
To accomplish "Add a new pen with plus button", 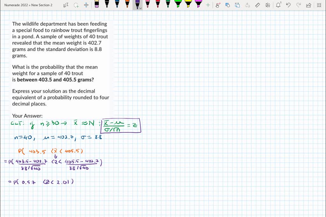I will pyautogui.click(x=208, y=5).
